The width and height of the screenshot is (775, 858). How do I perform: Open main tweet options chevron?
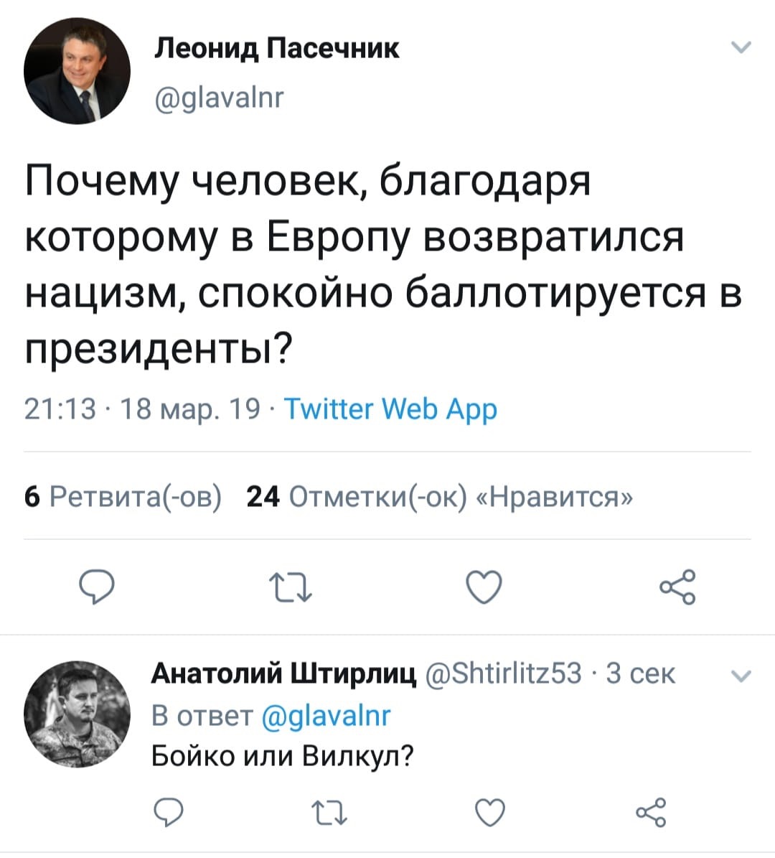(741, 48)
